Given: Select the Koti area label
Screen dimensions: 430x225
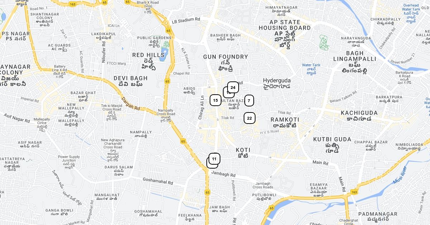Looking at the screenshot, I should point(243,153).
